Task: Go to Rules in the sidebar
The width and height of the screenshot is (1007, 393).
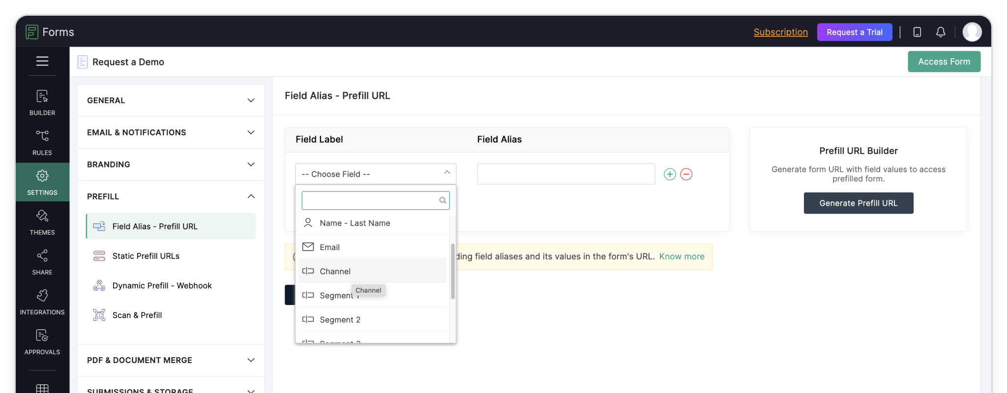Action: point(42,142)
